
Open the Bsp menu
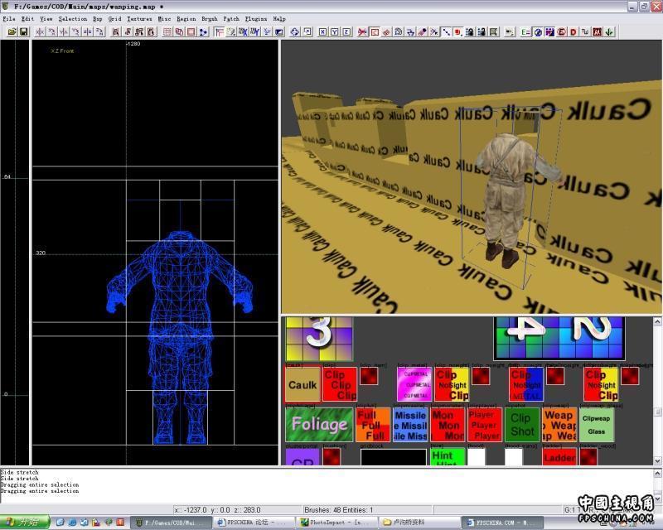98,18
